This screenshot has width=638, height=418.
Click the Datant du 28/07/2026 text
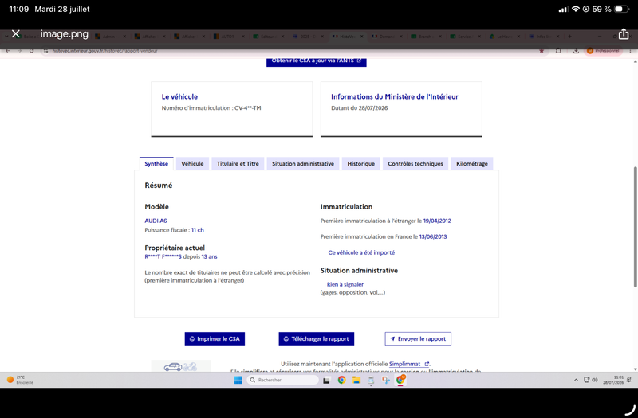coord(360,108)
